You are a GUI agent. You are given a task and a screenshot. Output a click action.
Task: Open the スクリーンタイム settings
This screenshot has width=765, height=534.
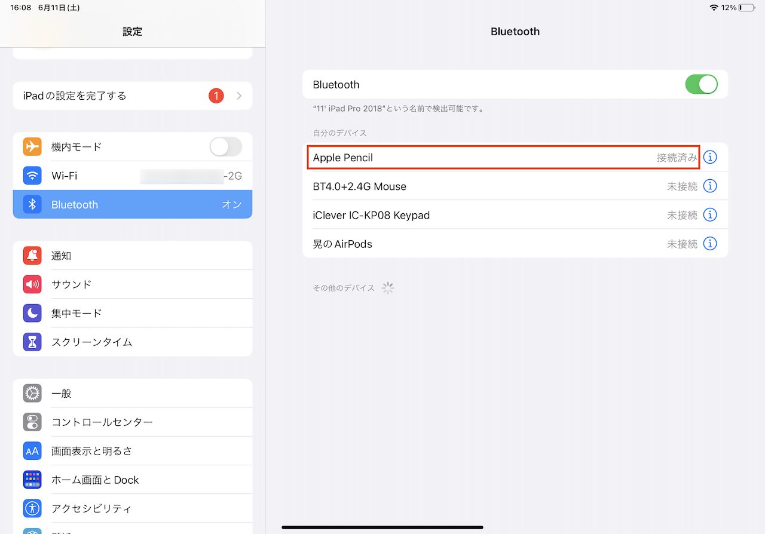133,342
